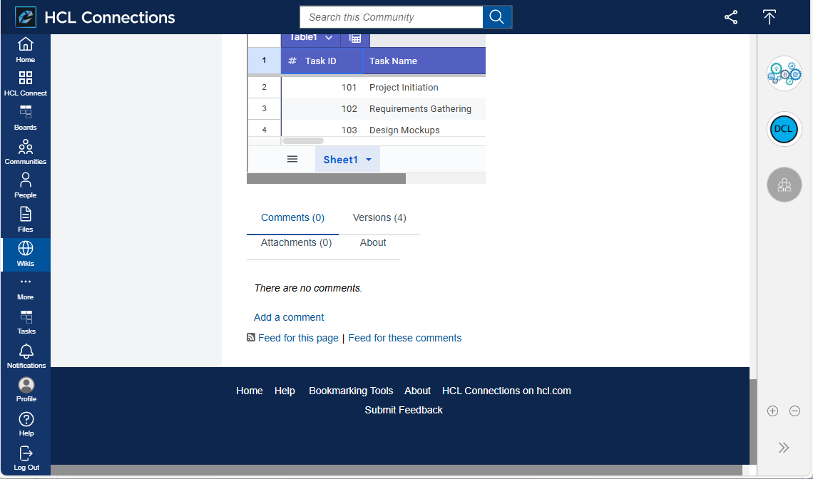Expand the right panel double chevron
The image size is (813, 479).
pos(784,448)
